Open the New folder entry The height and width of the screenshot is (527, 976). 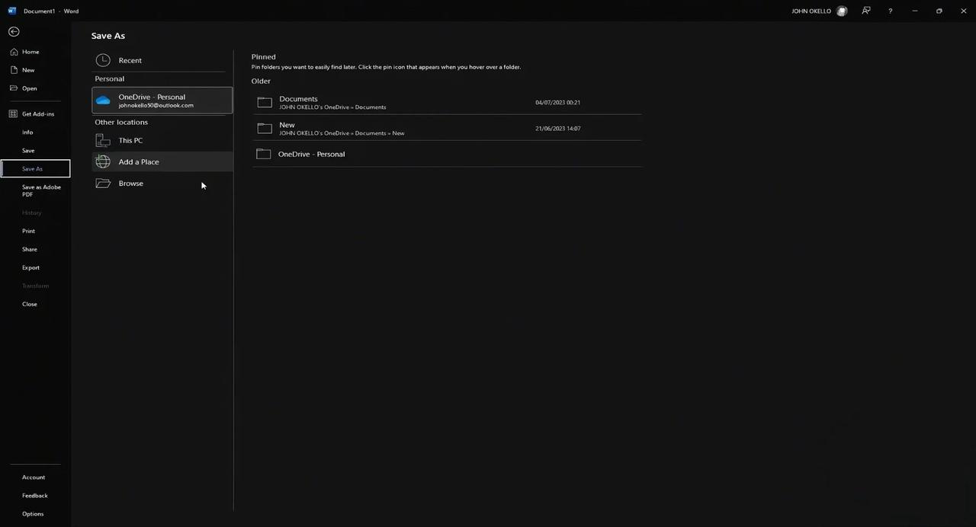(x=287, y=128)
